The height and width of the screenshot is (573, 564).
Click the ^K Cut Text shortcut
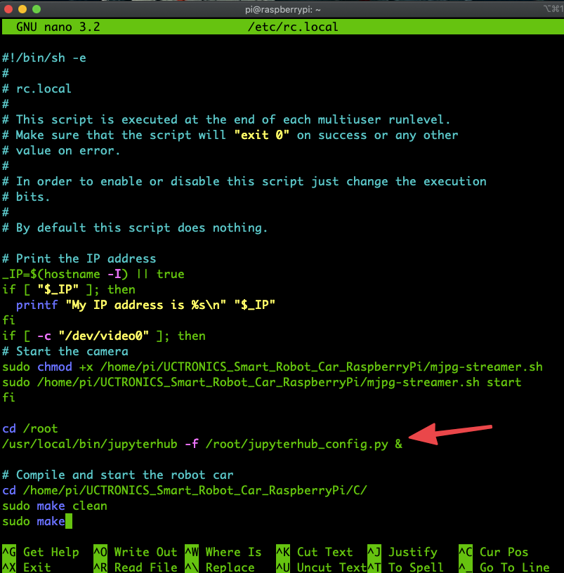click(x=315, y=552)
